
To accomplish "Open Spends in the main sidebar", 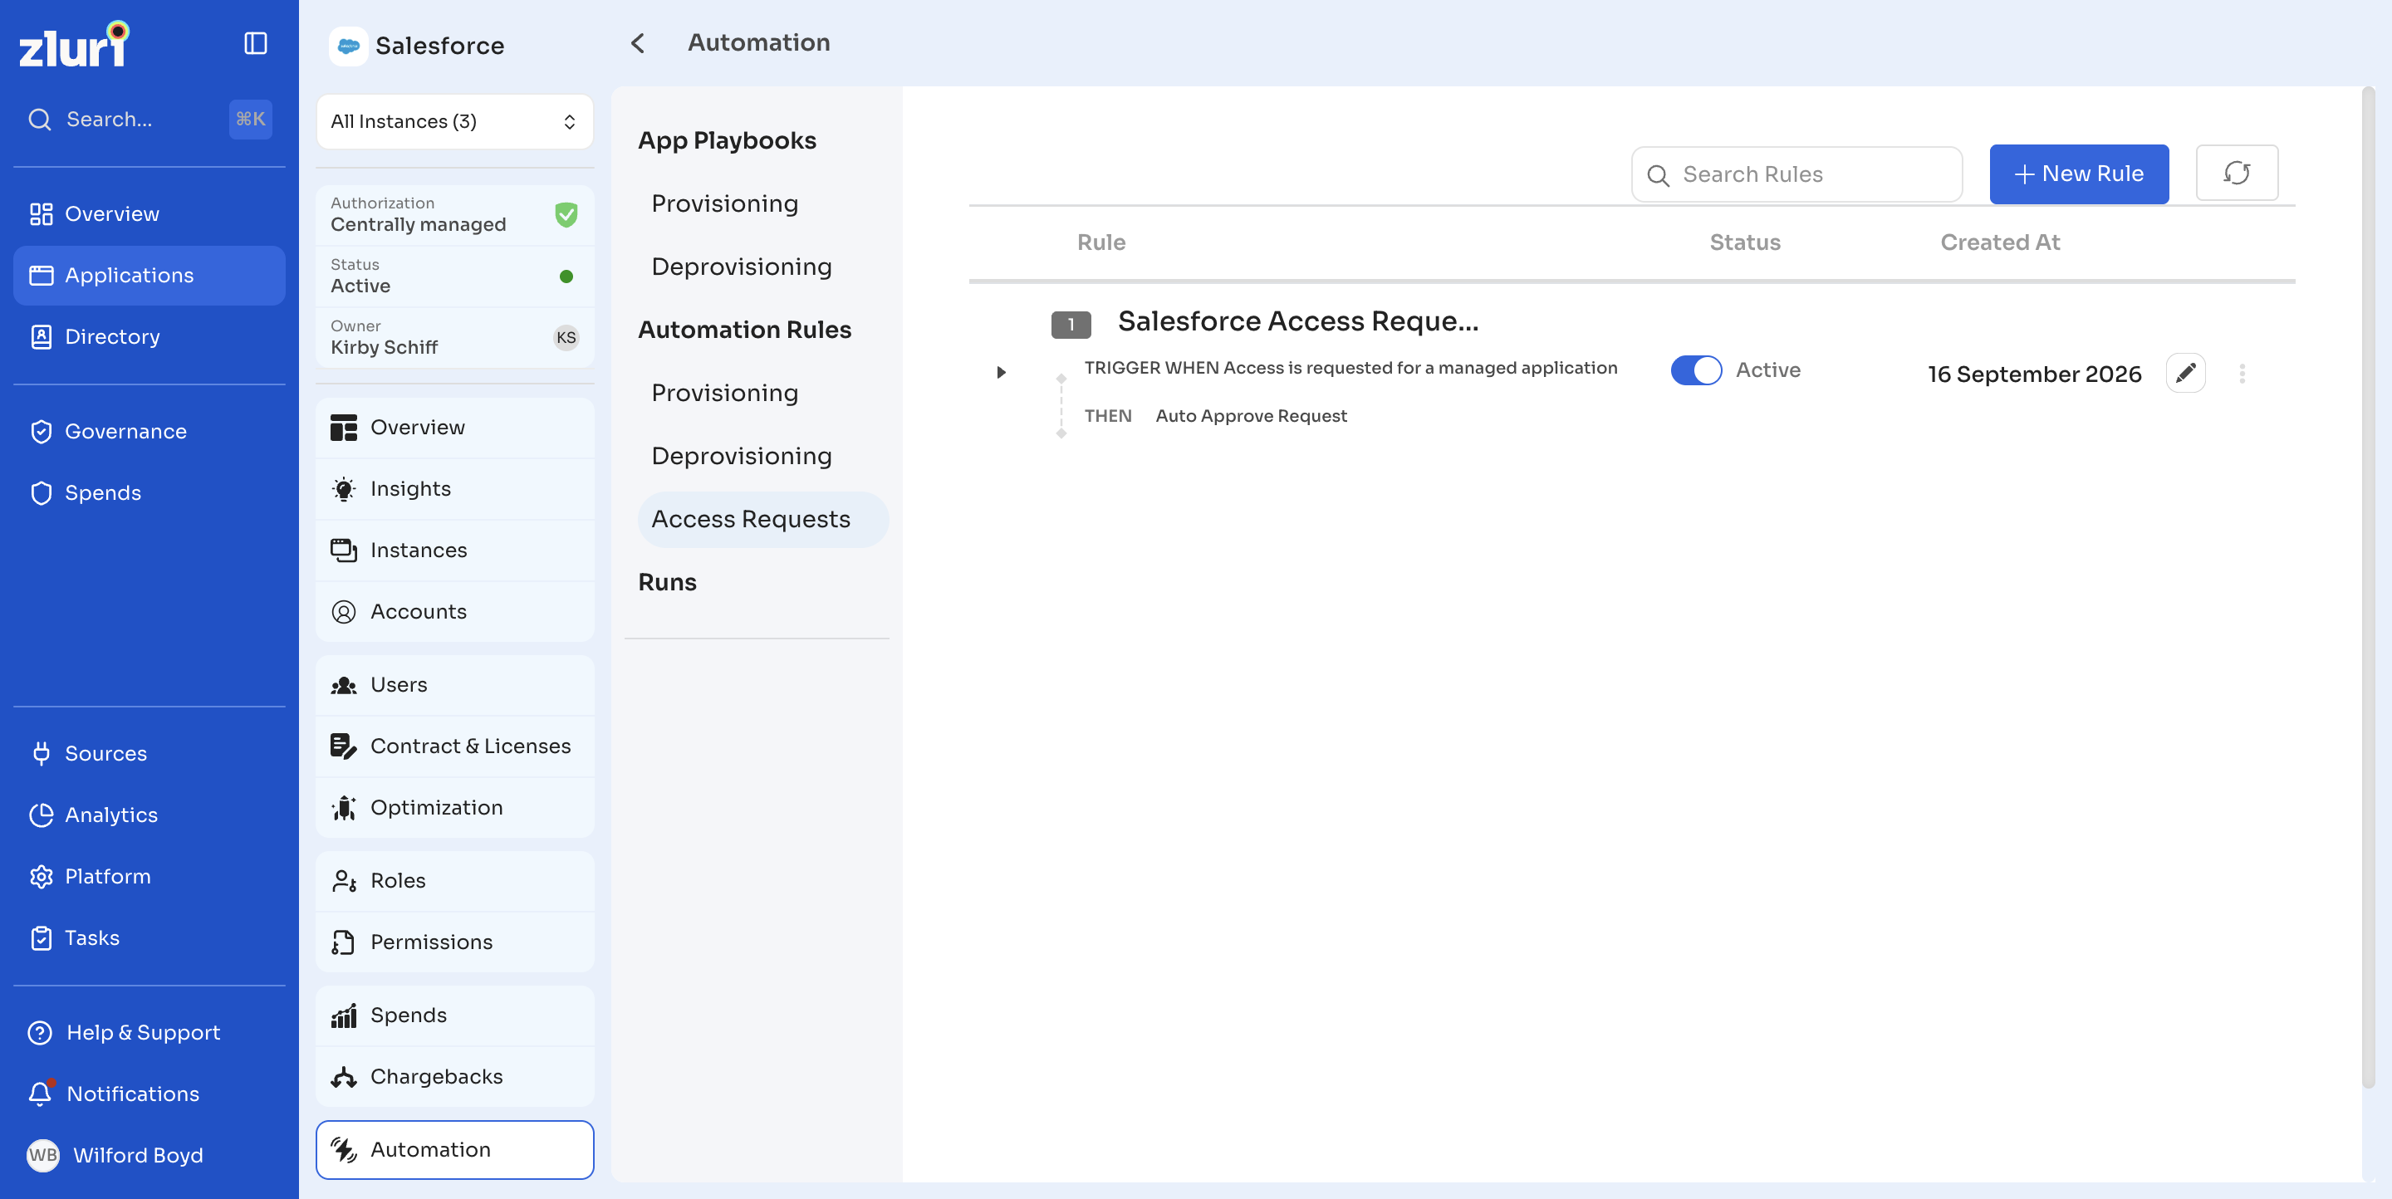I will point(149,492).
